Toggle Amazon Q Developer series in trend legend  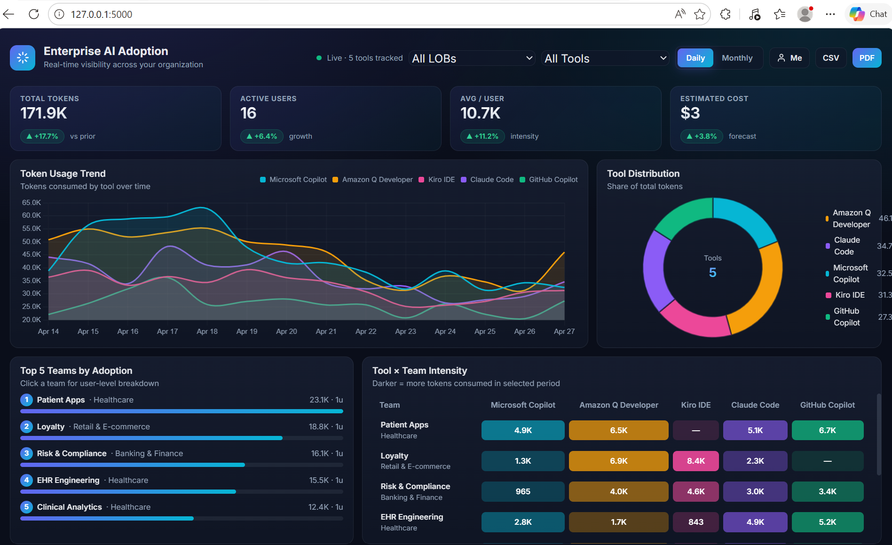click(372, 180)
